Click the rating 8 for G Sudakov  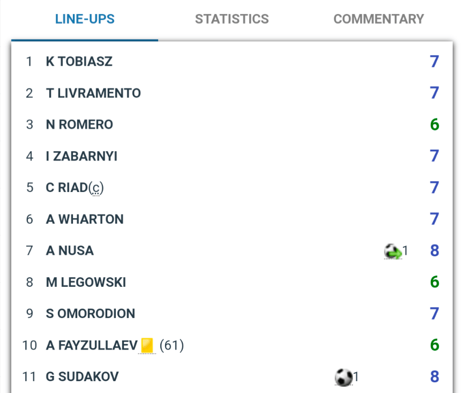[434, 377]
